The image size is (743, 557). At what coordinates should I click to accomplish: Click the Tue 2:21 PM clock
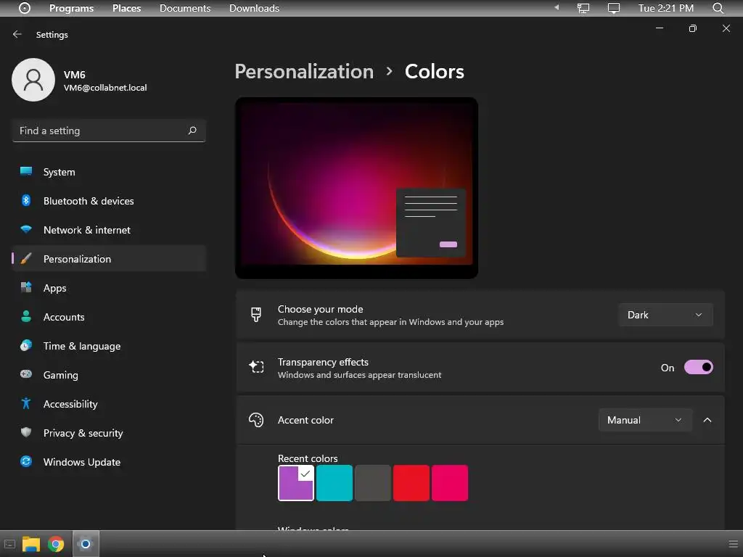666,8
